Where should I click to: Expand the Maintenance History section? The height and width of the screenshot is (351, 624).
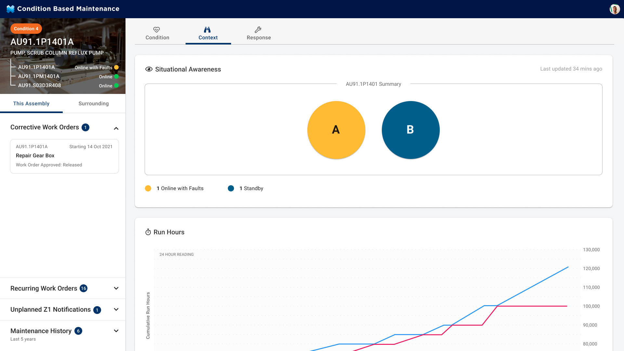[116, 331]
